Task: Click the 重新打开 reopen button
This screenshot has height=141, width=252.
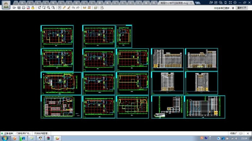Action: (242, 8)
